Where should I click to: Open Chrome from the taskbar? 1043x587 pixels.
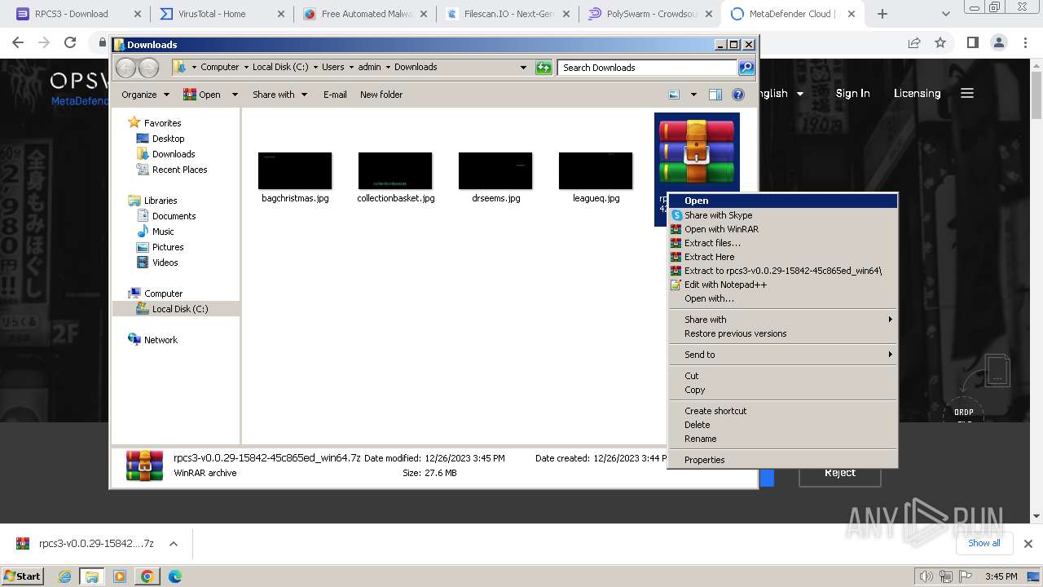(x=147, y=576)
